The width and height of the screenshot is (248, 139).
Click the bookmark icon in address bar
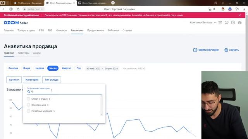[214, 9]
